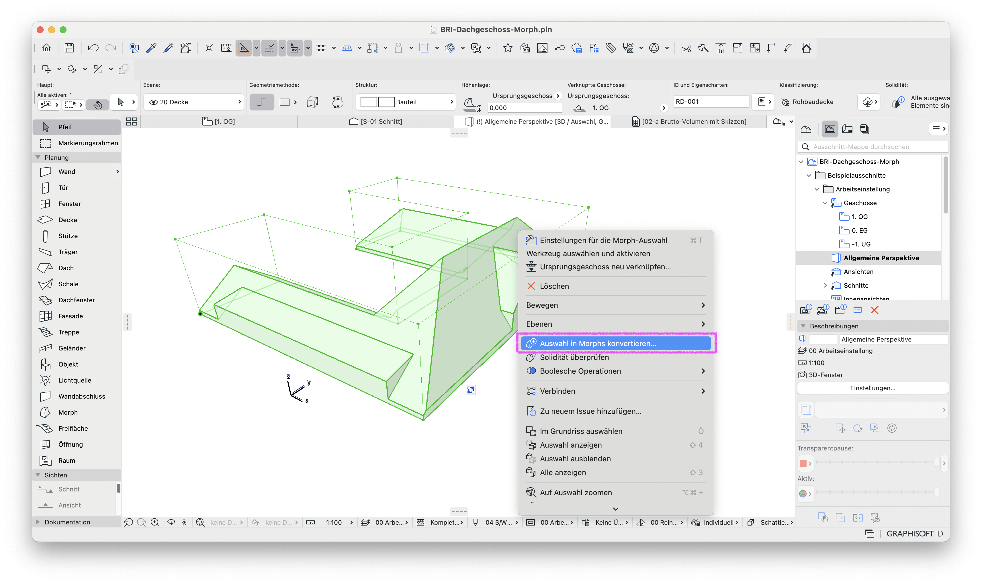Click the zoom-in magnifier in bottom bar
Screen dimensions: 982x584
pyautogui.click(x=155, y=522)
